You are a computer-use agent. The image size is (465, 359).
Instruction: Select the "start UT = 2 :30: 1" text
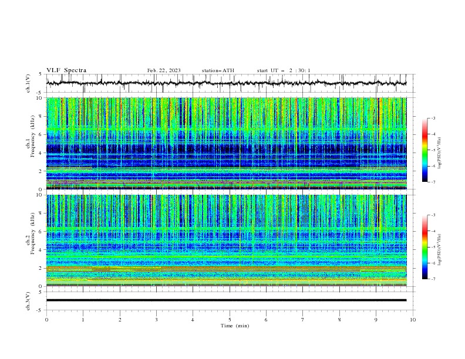[x=284, y=70]
